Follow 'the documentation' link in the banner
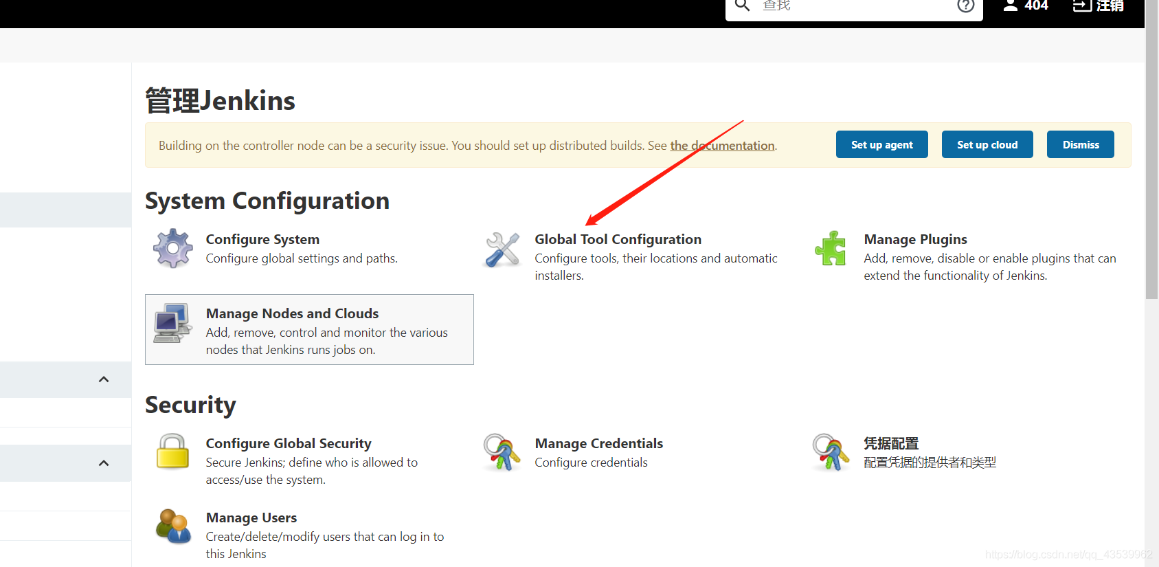Screen dimensions: 1159x567 [x=722, y=146]
